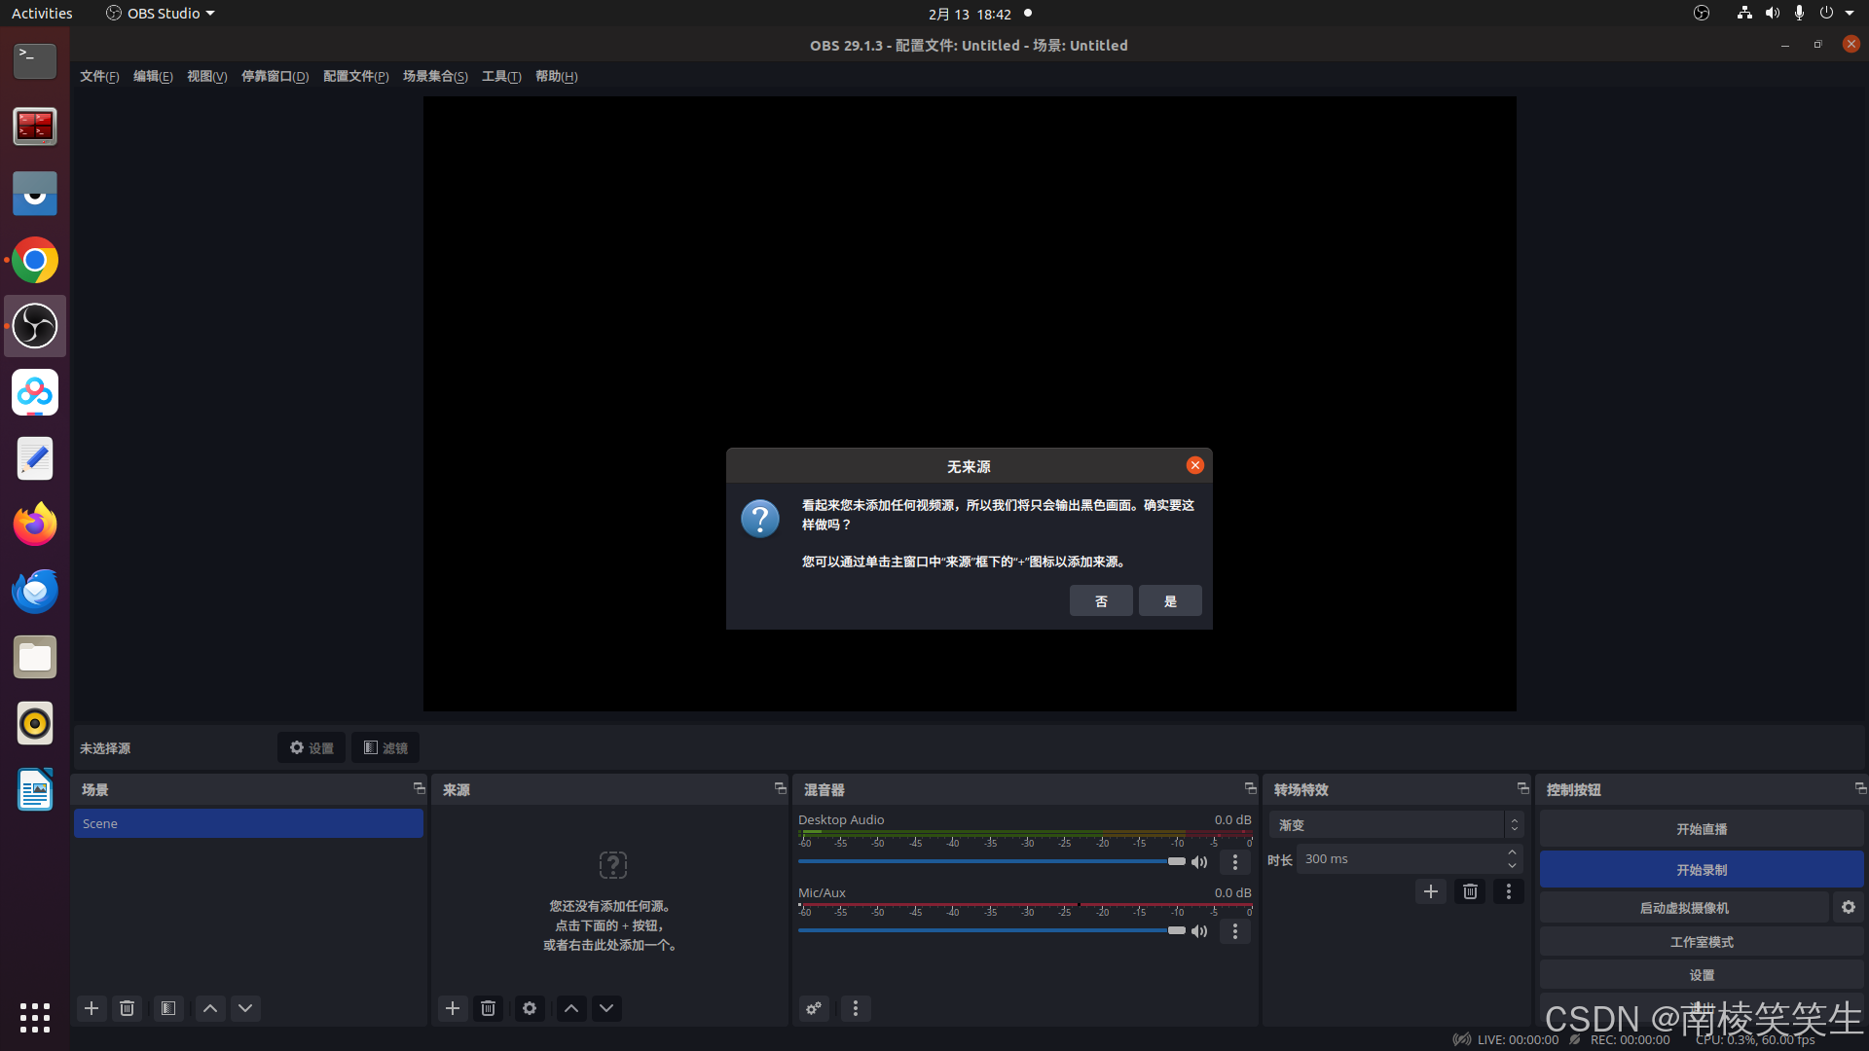Move source down with arrow icon
The width and height of the screenshot is (1869, 1051).
pyautogui.click(x=606, y=1008)
